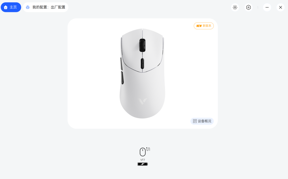Minimize the mouse software window
The width and height of the screenshot is (288, 179).
[267, 7]
